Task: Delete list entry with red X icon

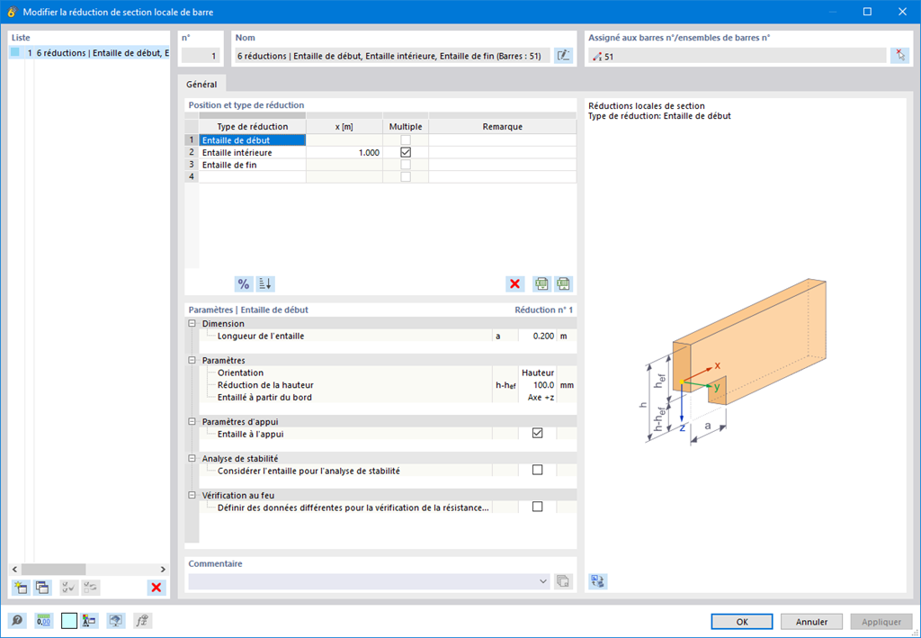Action: tap(156, 588)
